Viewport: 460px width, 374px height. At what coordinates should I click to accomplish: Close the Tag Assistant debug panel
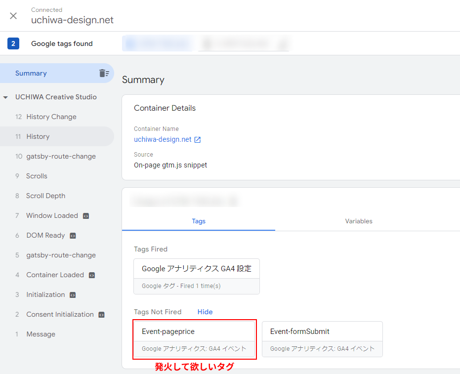point(13,16)
